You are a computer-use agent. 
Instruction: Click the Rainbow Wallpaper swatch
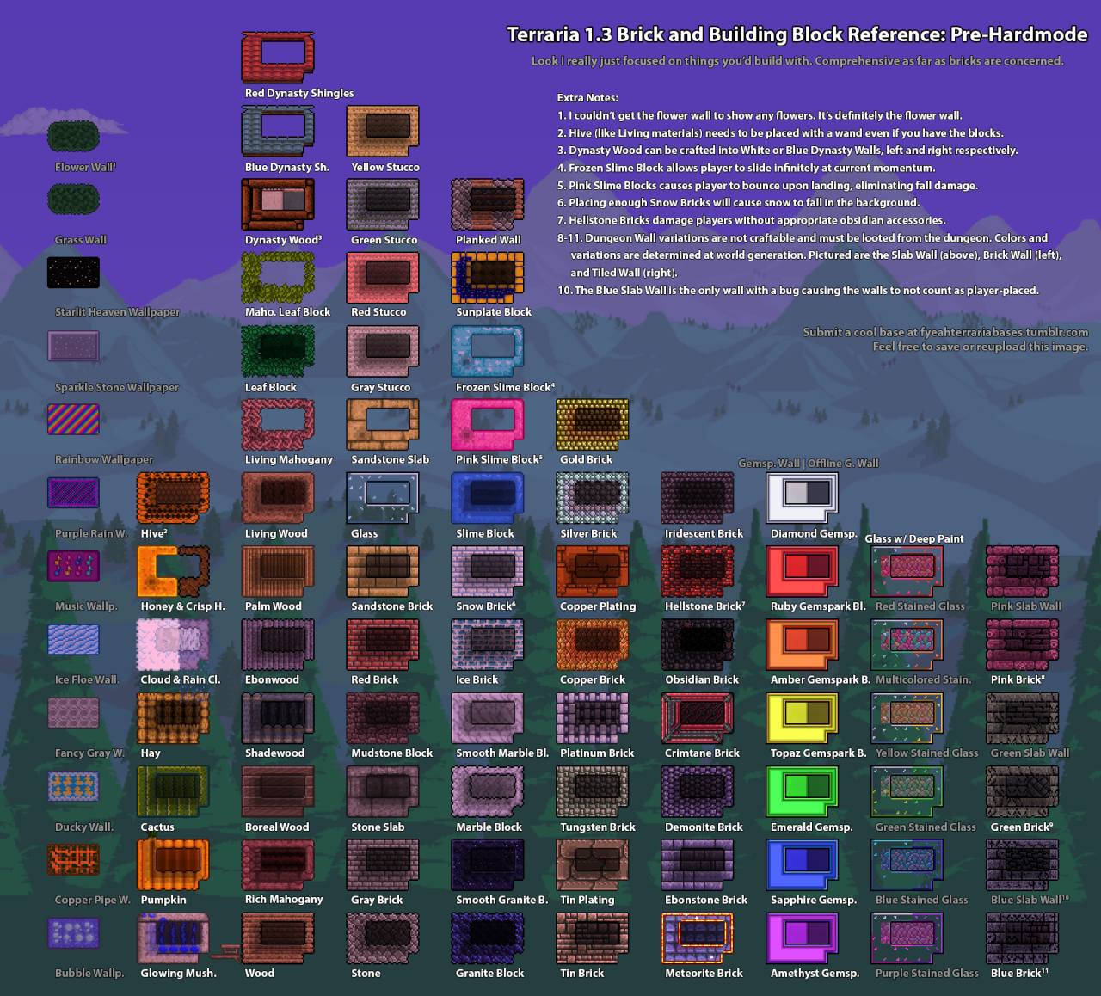pyautogui.click(x=73, y=420)
